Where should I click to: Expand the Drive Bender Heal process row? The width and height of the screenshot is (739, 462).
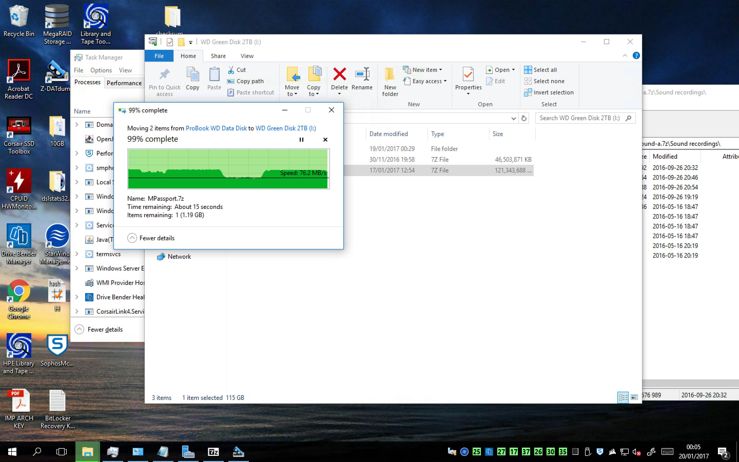[77, 297]
